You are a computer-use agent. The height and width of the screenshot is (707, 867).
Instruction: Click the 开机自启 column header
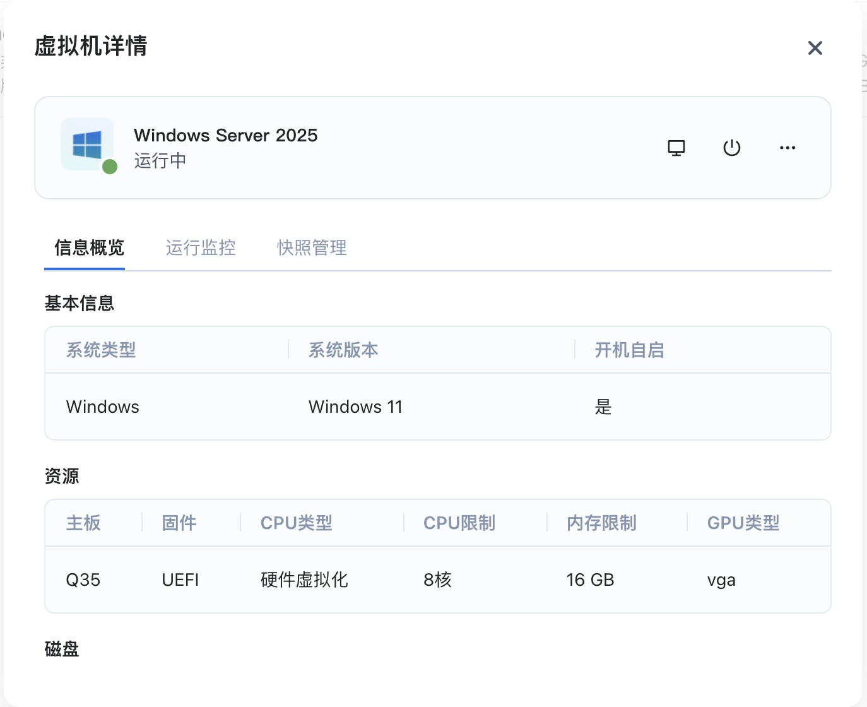click(x=630, y=350)
